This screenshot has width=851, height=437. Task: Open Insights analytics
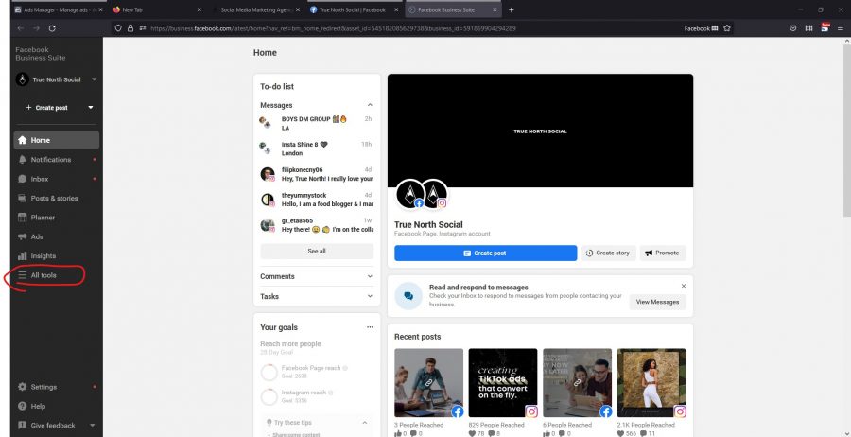coord(43,256)
